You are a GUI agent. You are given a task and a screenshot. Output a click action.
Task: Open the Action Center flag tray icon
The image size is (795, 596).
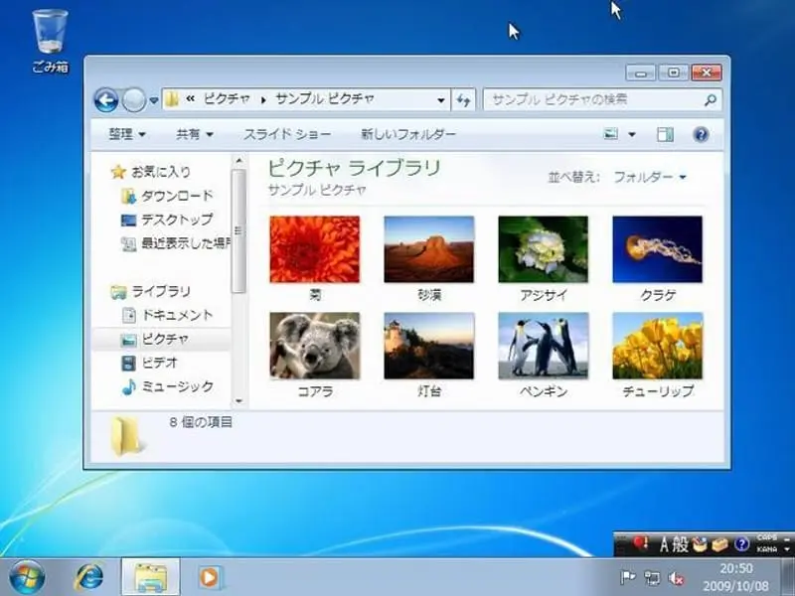[x=628, y=577]
